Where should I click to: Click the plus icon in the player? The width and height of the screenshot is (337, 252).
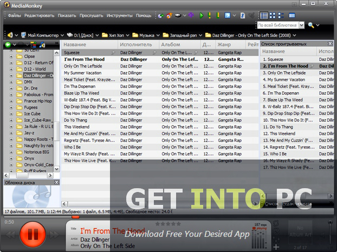pyautogui.click(x=276, y=247)
